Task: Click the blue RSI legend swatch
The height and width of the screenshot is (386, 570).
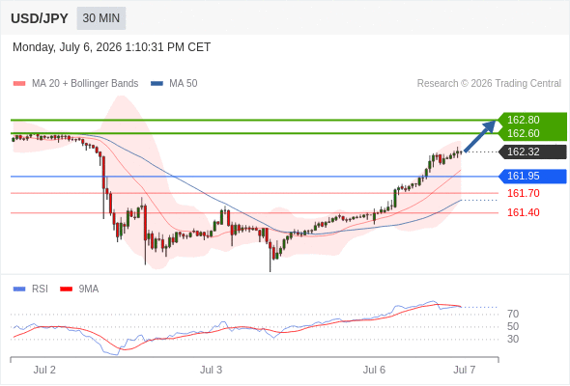Action: [19, 289]
